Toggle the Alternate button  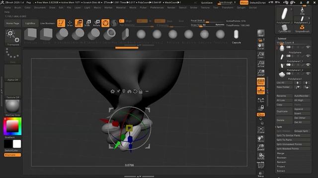click(x=12, y=155)
